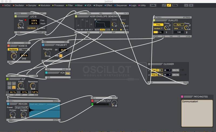Toggle the Exp button on the VCA

(x=67, y=73)
